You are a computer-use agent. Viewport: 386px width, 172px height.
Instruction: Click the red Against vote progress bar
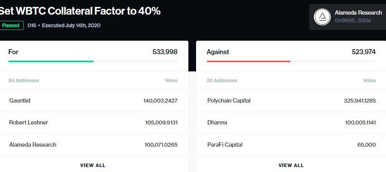pos(249,61)
